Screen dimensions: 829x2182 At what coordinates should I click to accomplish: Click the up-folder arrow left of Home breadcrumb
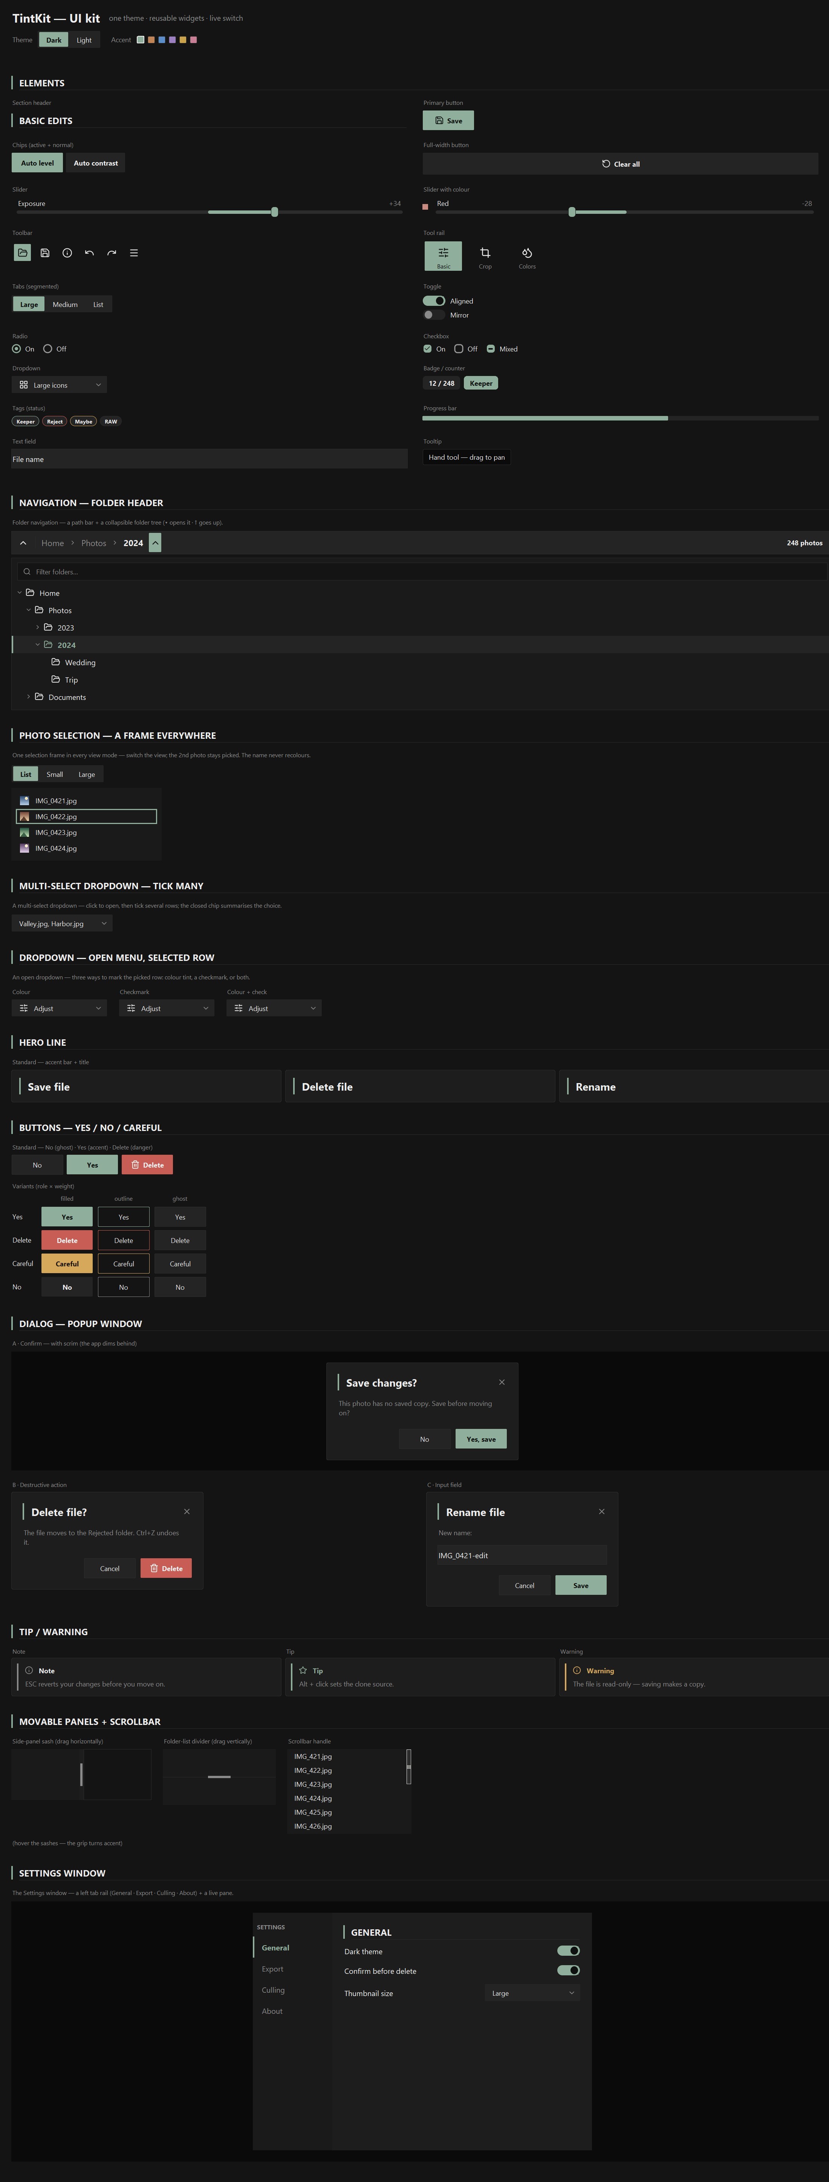tap(23, 543)
